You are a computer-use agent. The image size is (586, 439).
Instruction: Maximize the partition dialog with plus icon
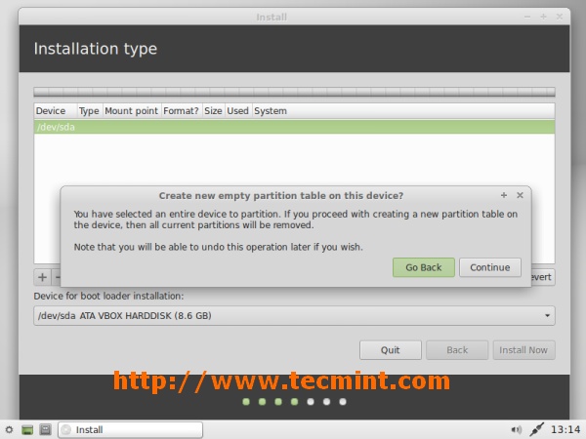pyautogui.click(x=504, y=195)
